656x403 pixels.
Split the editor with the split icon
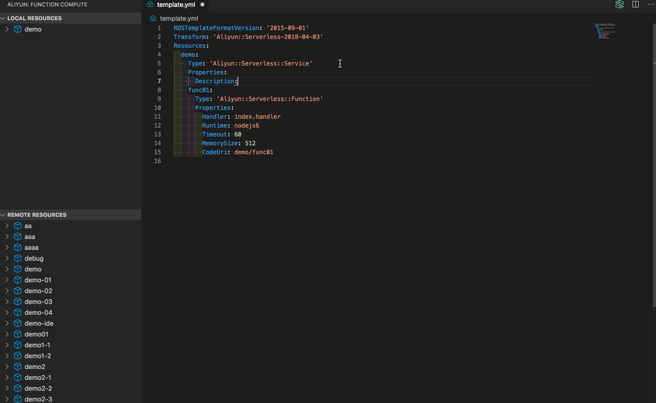coord(636,4)
